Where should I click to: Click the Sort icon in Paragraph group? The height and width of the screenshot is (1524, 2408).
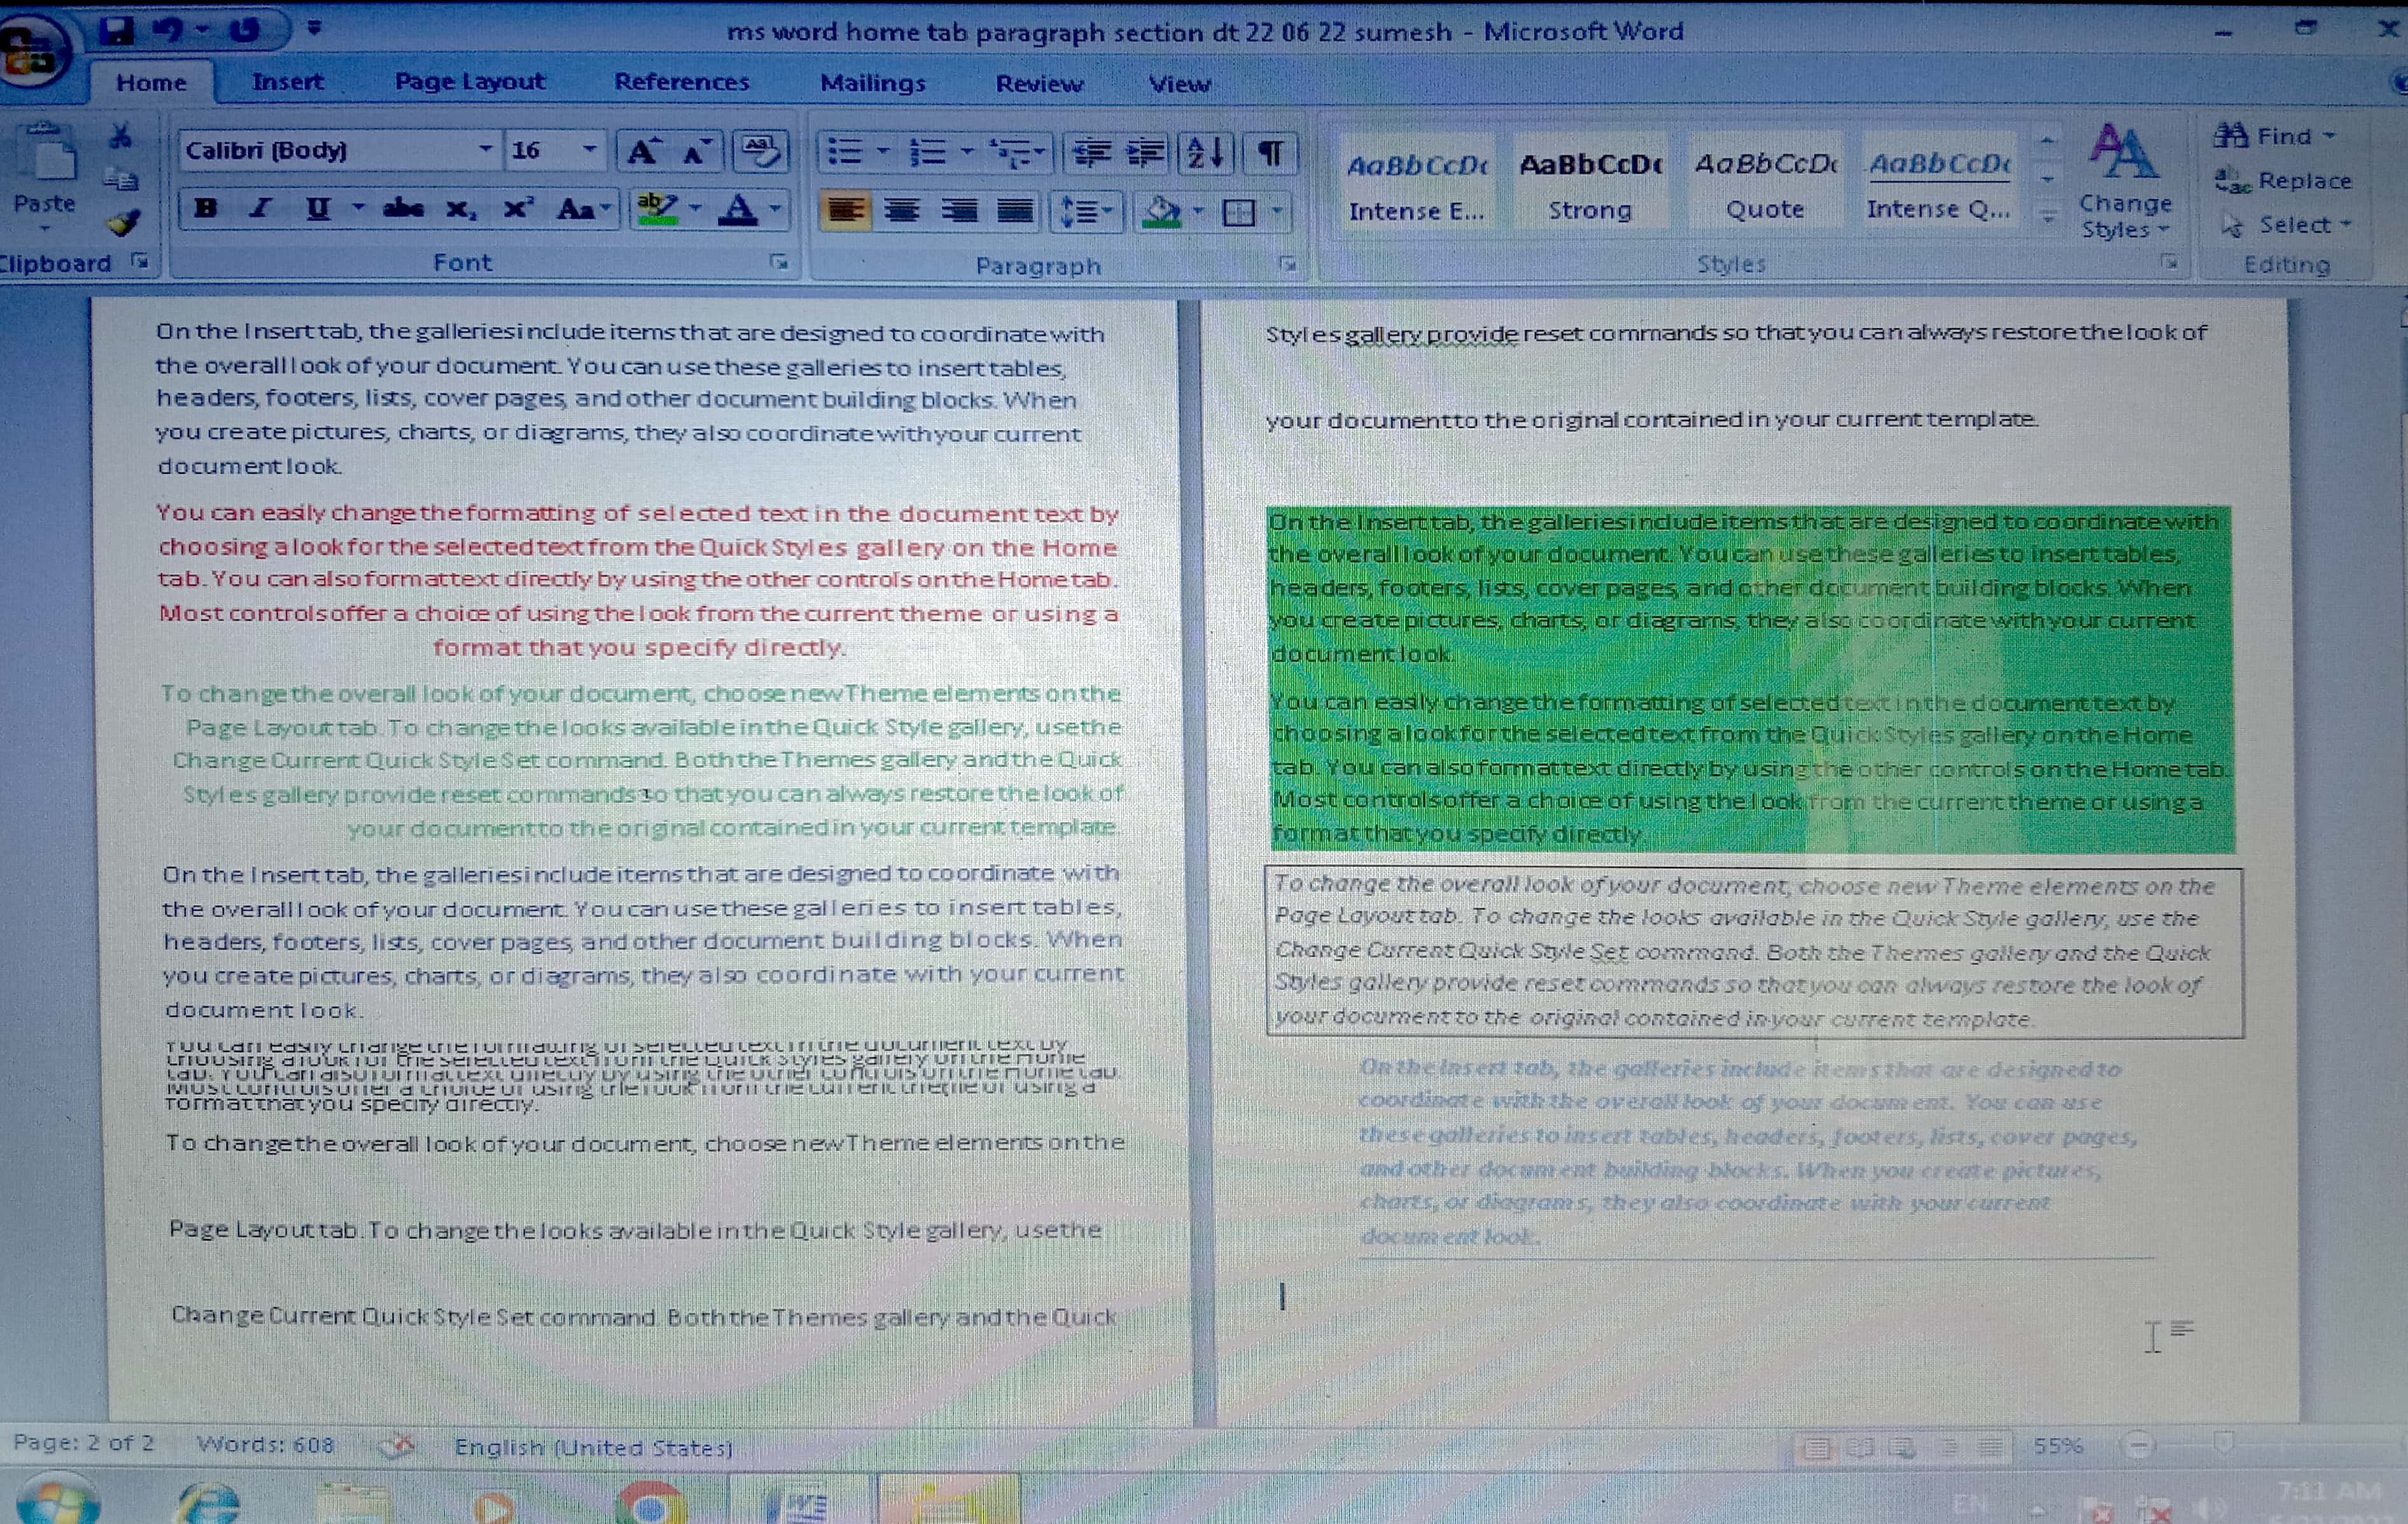[x=1205, y=153]
